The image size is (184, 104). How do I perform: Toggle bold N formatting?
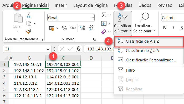coord(165,28)
